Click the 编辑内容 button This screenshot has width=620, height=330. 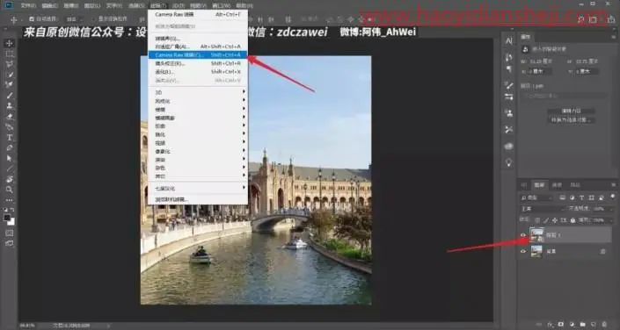pyautogui.click(x=571, y=111)
